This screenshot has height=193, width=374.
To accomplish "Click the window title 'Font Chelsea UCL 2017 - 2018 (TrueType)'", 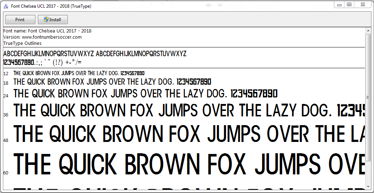I will [x=51, y=7].
